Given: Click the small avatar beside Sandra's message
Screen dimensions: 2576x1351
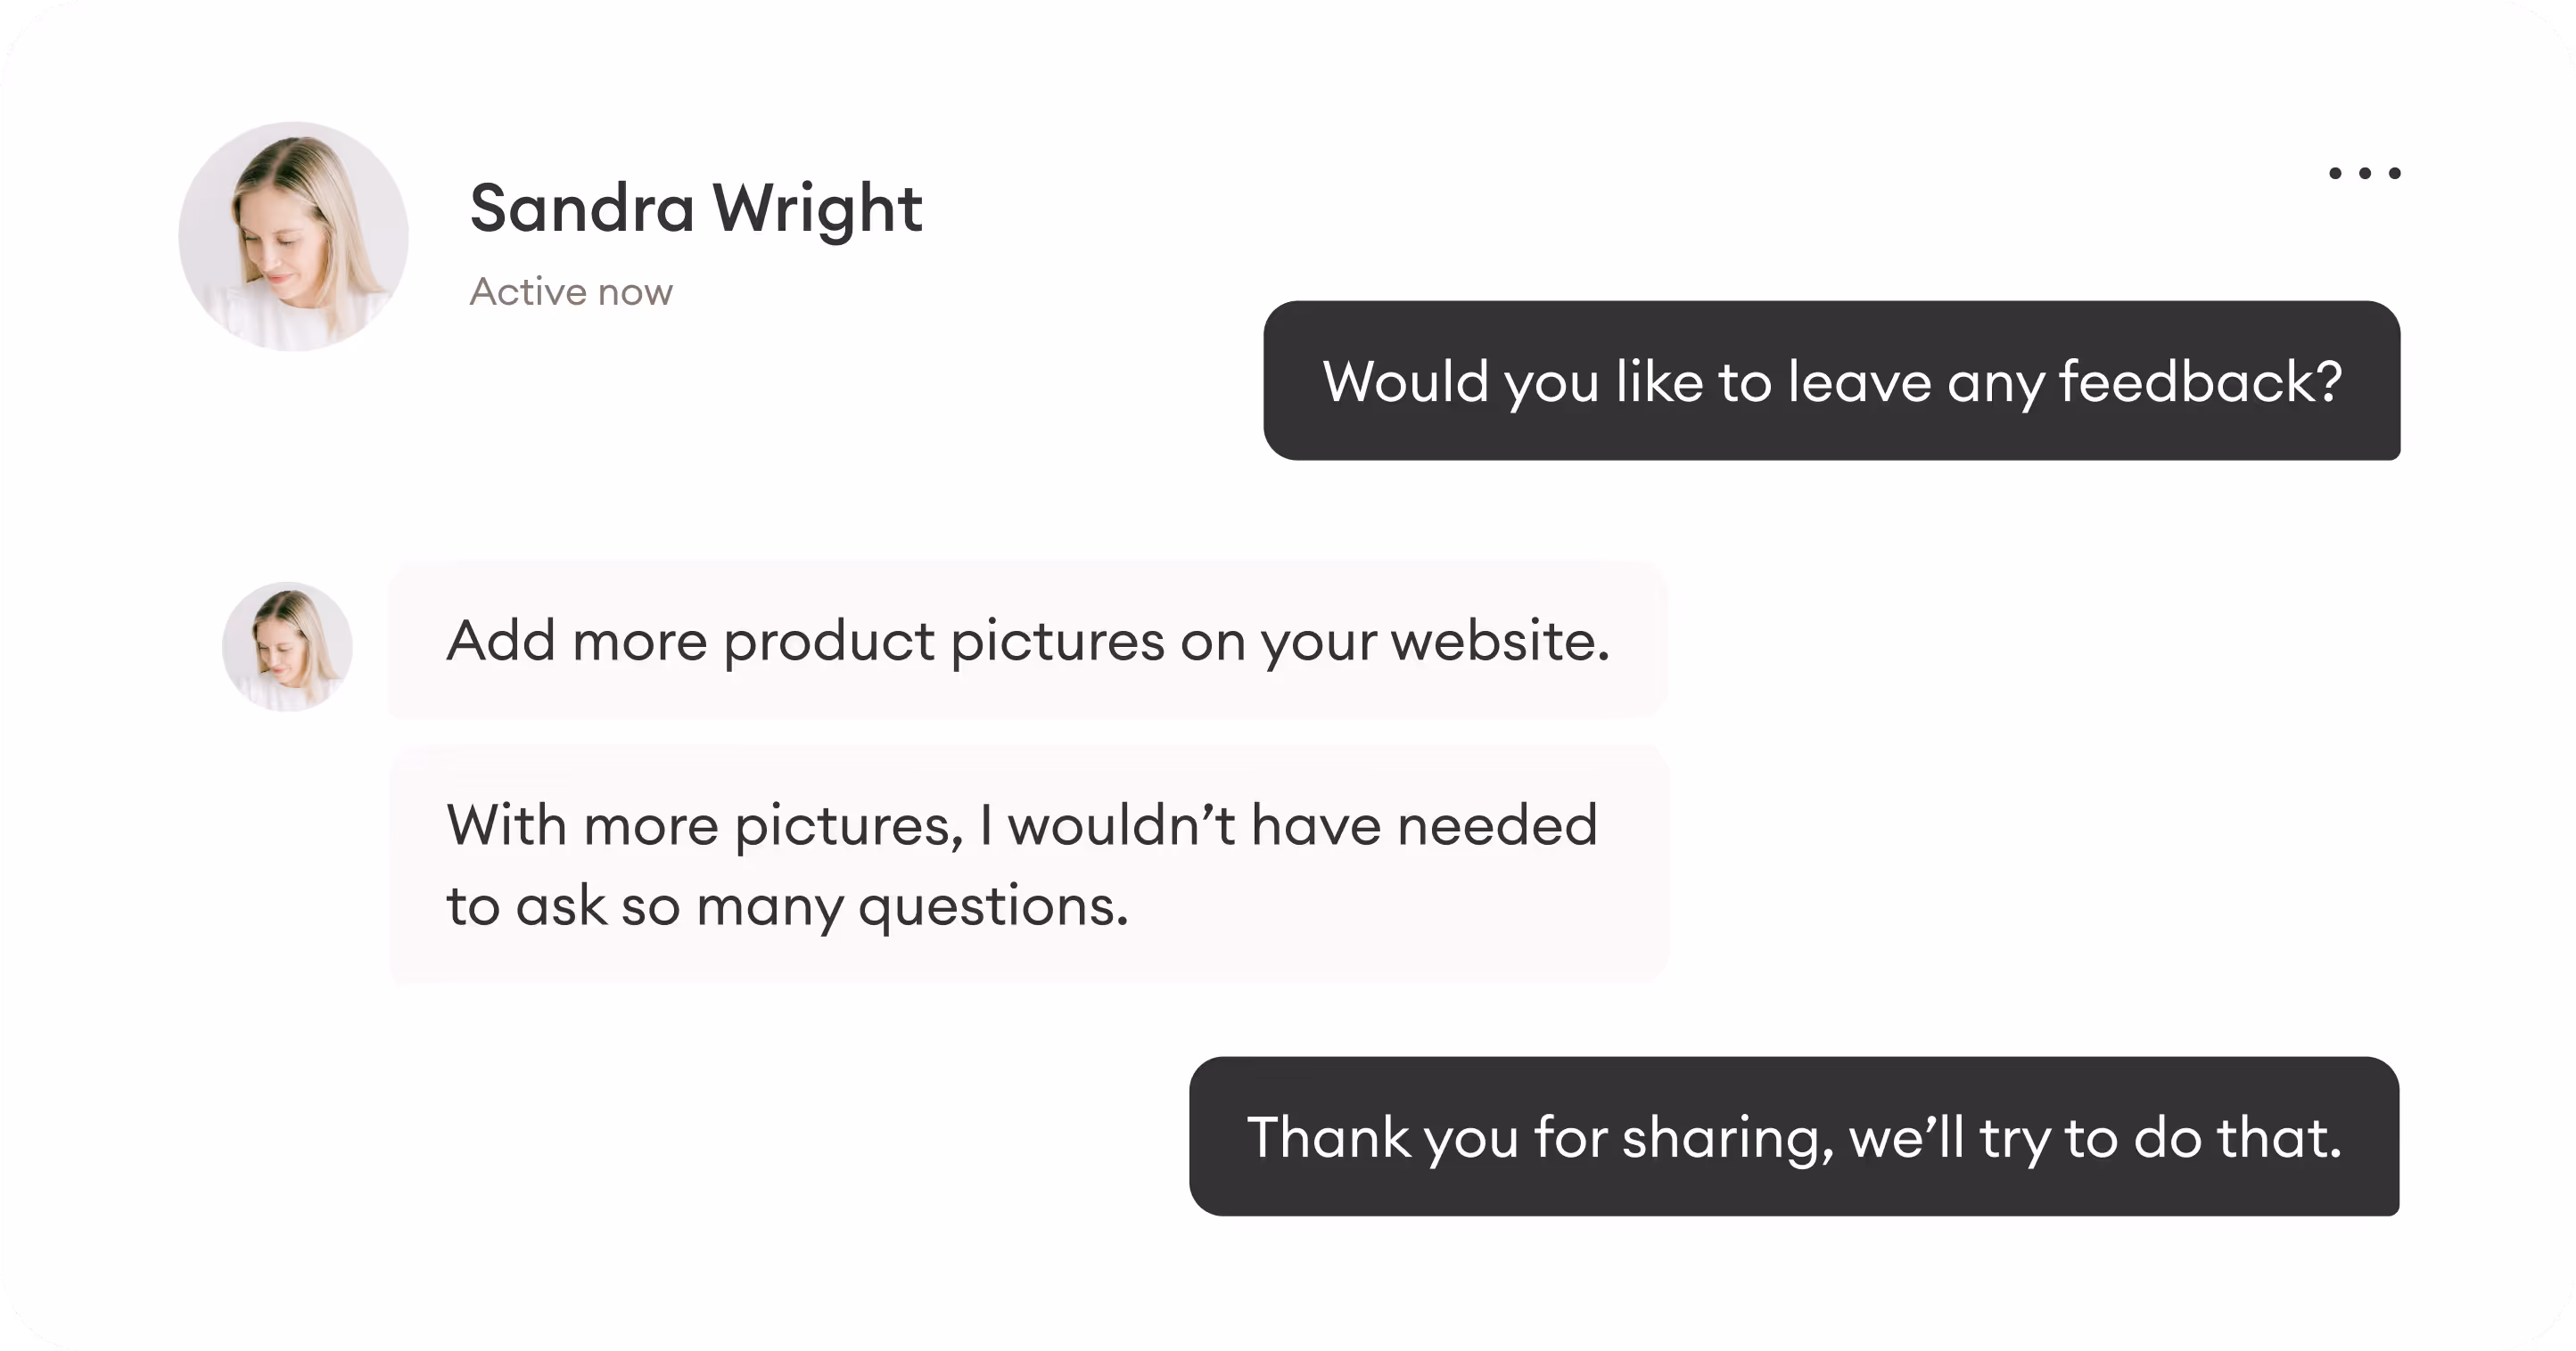Looking at the screenshot, I should [287, 648].
